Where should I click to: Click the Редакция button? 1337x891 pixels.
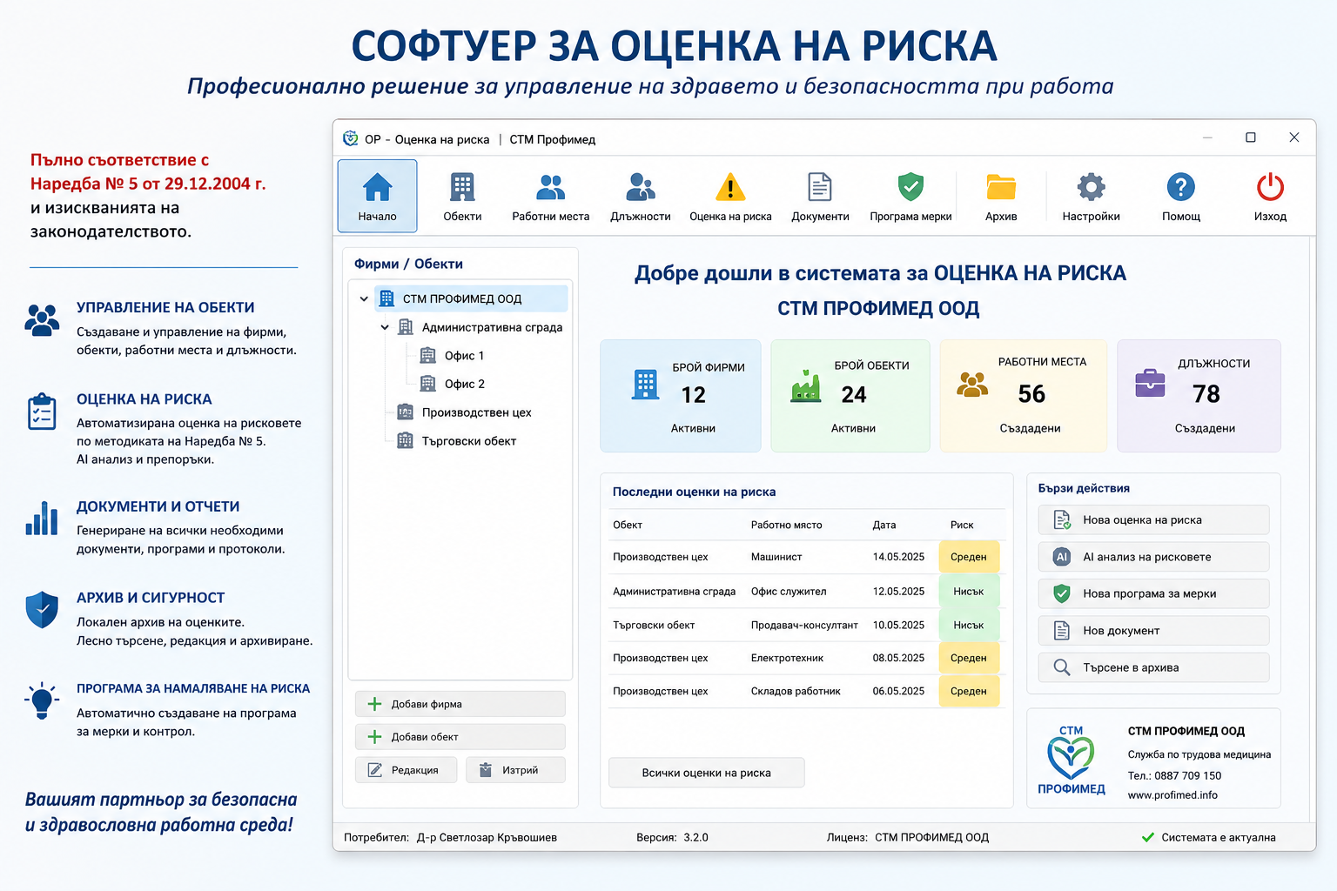(406, 770)
